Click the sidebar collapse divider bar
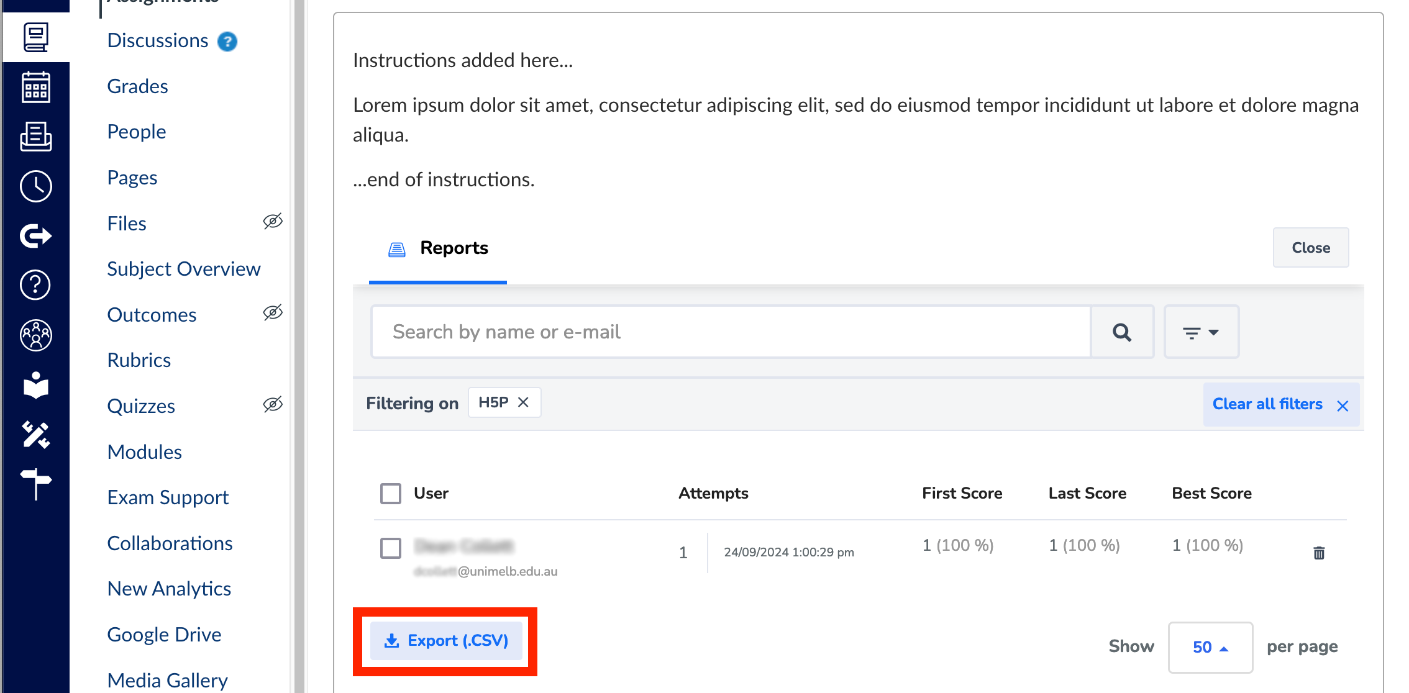The width and height of the screenshot is (1409, 693). (x=299, y=346)
